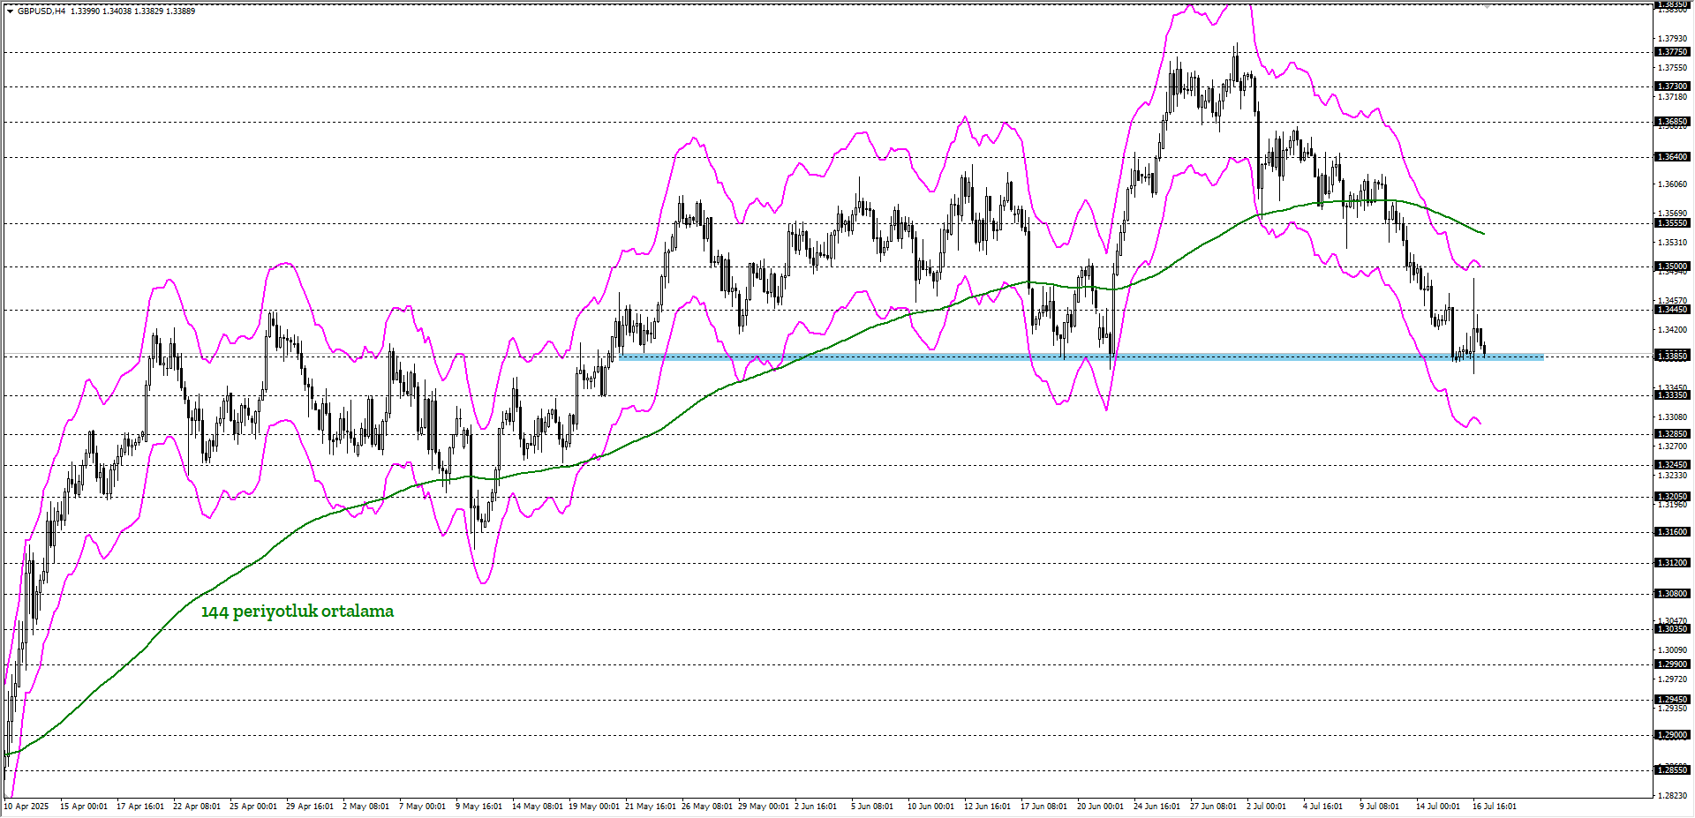Click the 17 Jun 08:01 time label

(1043, 807)
